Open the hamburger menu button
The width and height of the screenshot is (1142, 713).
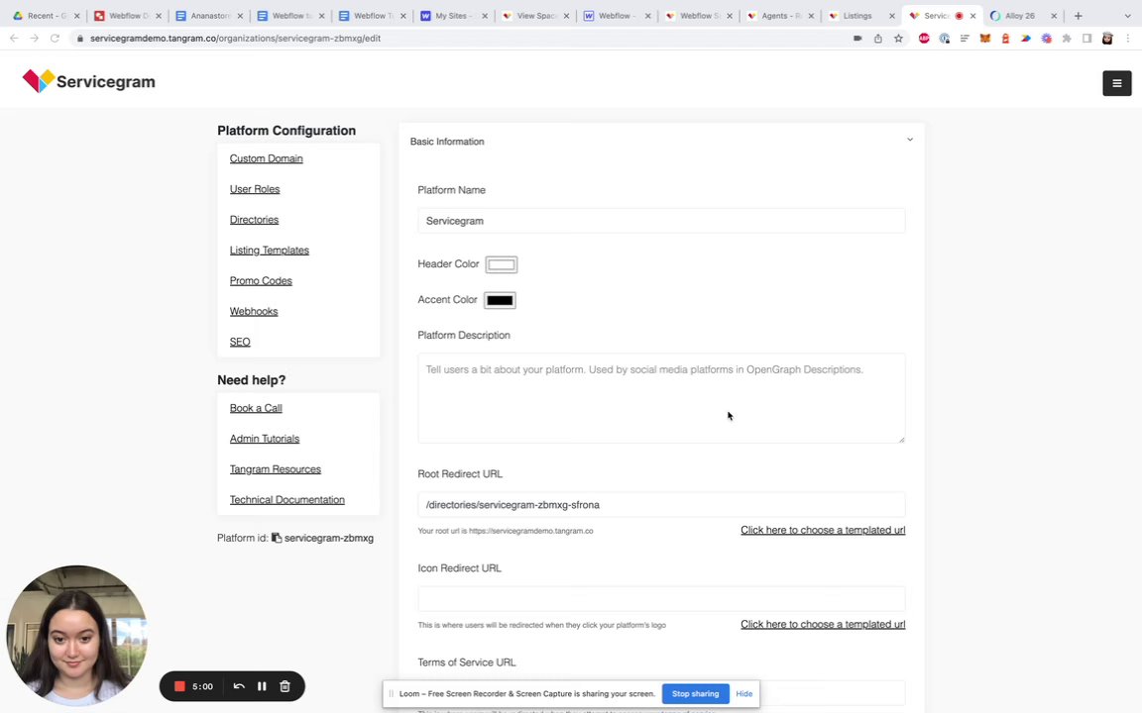(x=1116, y=83)
